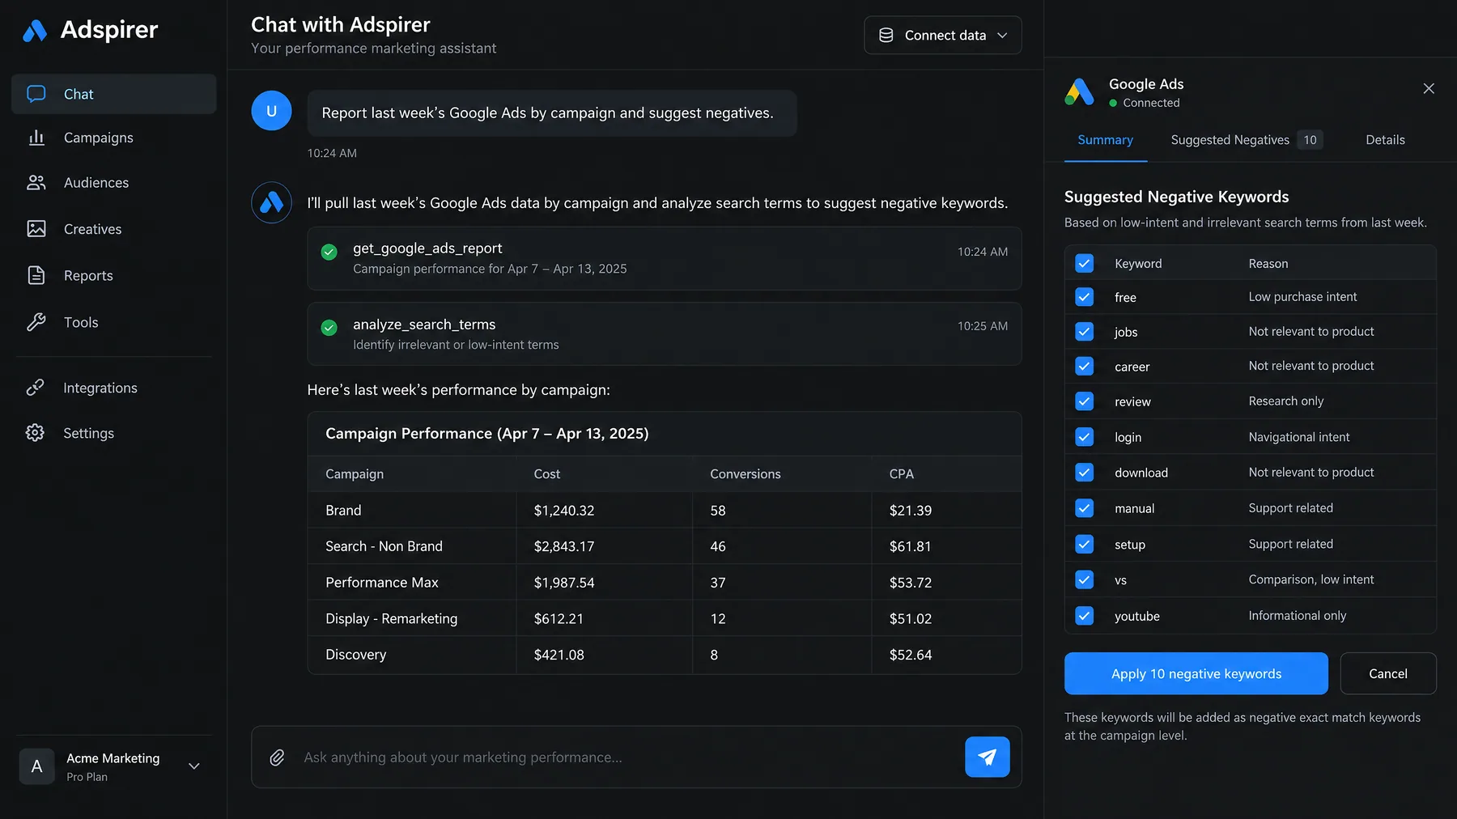Click the paper plane send button
1457x819 pixels.
pyautogui.click(x=987, y=757)
